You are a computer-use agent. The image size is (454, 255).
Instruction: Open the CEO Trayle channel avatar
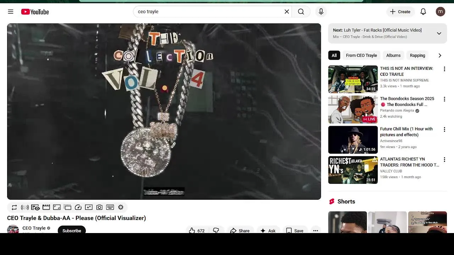[13, 229]
